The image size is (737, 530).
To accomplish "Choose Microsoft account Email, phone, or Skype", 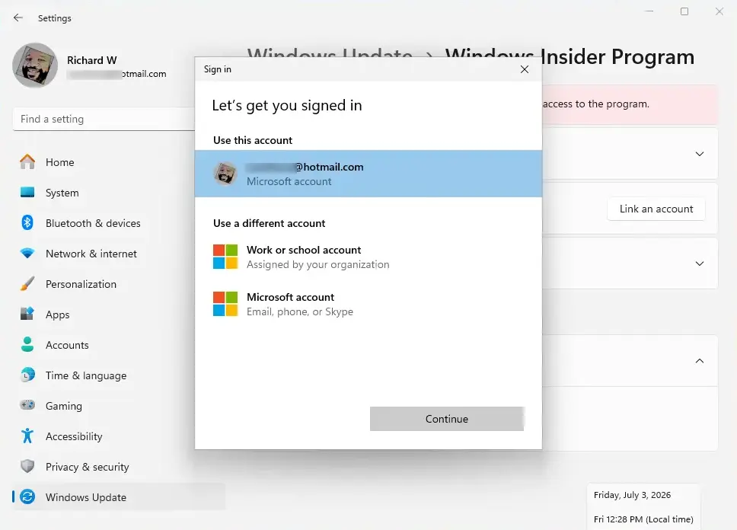I will pos(368,304).
